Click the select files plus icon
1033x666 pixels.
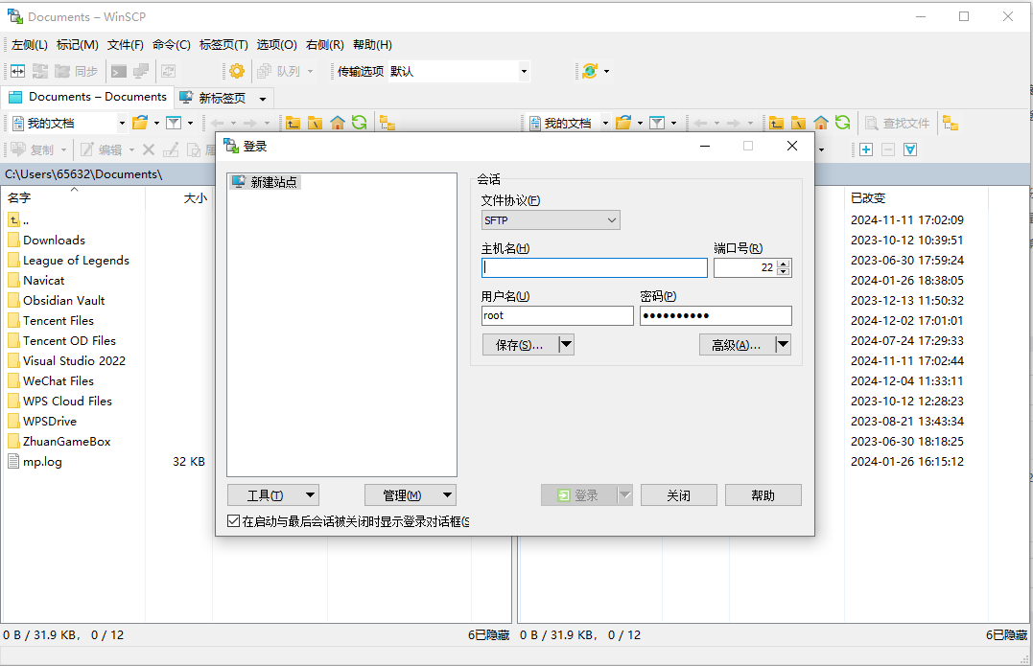coord(866,150)
